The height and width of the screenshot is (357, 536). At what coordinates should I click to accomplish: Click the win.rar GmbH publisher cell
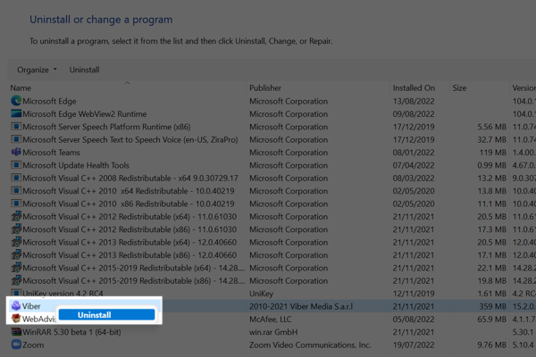pyautogui.click(x=273, y=332)
